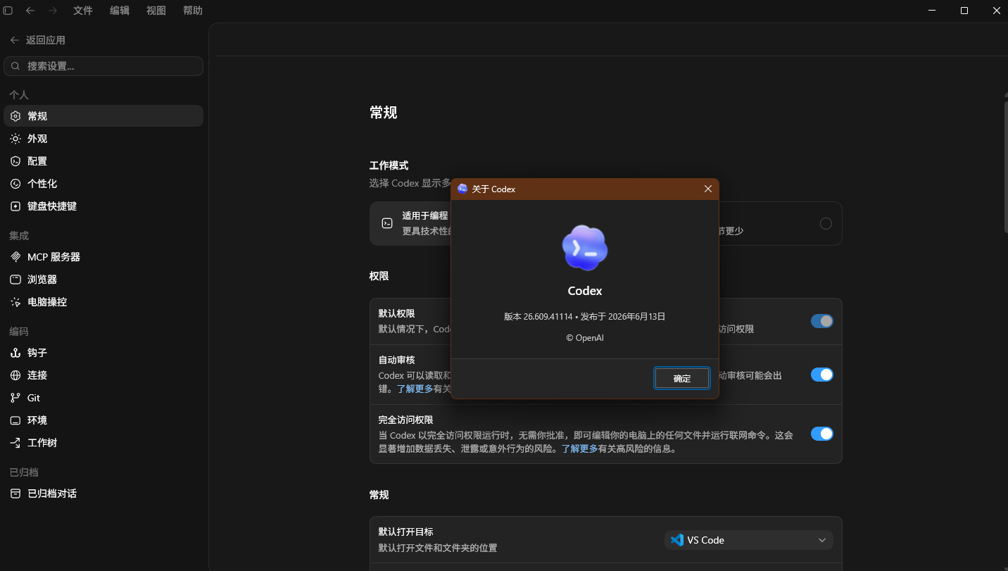The height and width of the screenshot is (571, 1008).
Task: Open the 配置 settings page
Action: 103,161
